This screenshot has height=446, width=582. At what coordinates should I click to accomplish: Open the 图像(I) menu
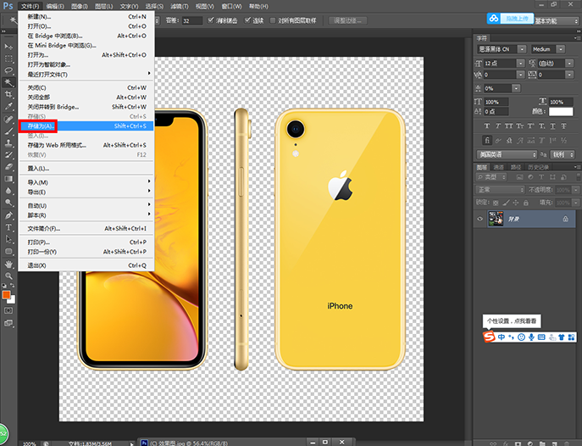click(80, 6)
